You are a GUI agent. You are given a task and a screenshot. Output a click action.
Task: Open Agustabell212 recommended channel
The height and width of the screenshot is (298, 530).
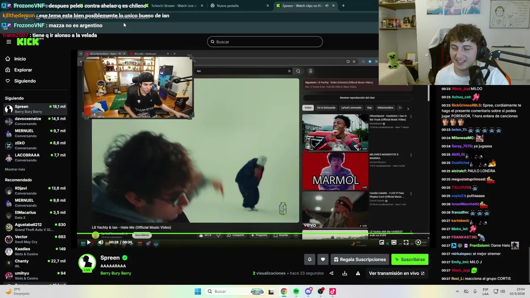(35, 227)
